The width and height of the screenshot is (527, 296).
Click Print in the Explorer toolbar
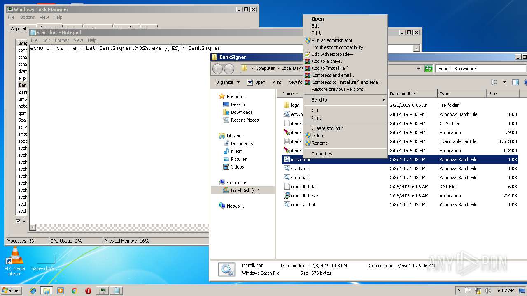[277, 82]
